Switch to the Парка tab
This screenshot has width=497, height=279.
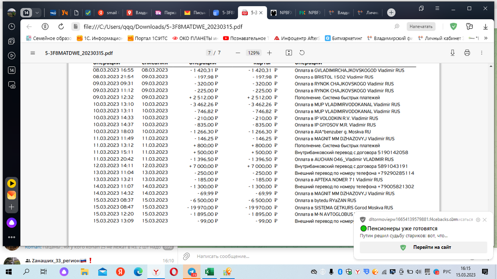tap(166, 13)
